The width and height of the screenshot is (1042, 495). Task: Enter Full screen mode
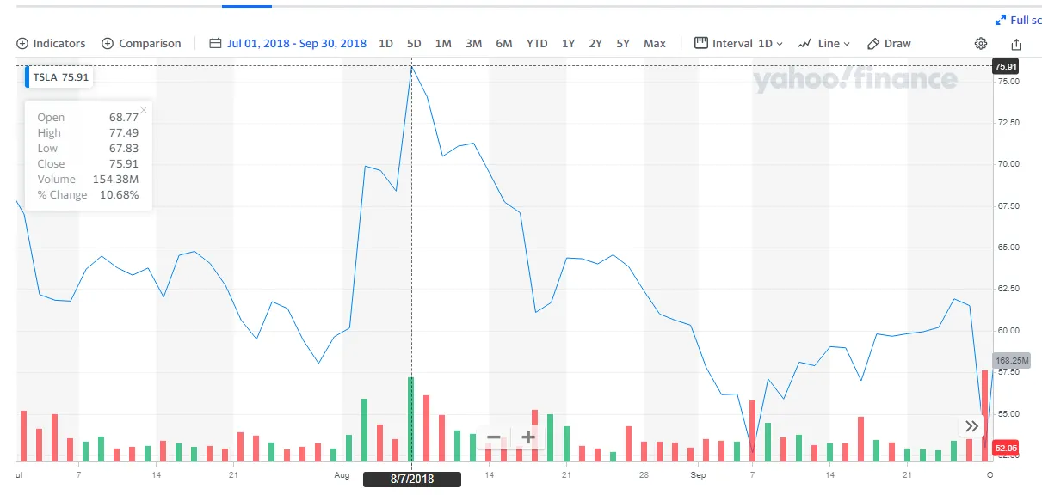(1019, 20)
